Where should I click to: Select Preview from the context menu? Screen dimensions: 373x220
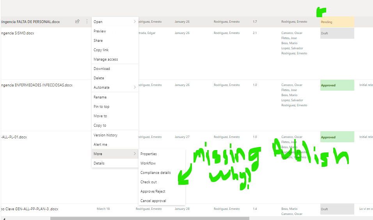115,31
